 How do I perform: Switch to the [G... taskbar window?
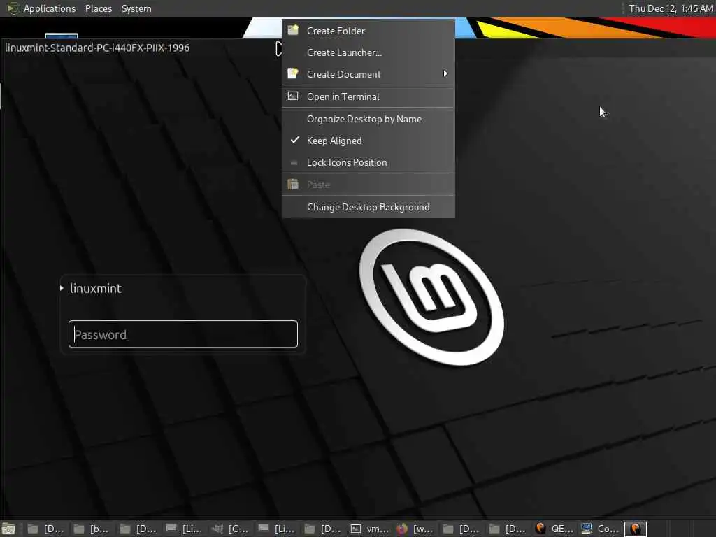click(x=230, y=529)
